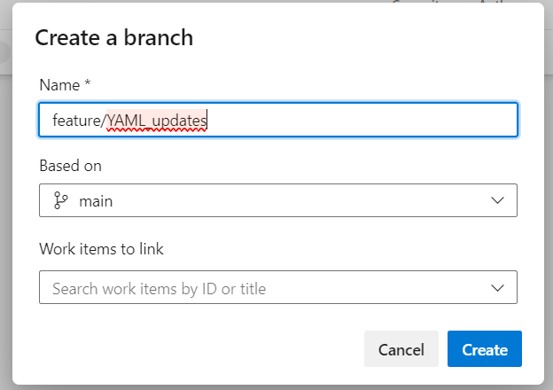Click the Create a branch heading
553x390 pixels.
click(x=114, y=38)
